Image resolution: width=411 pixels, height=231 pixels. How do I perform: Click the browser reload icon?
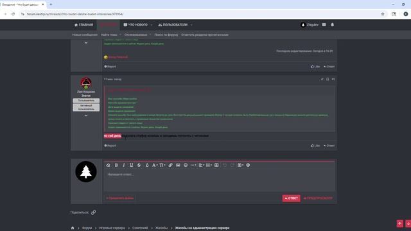pyautogui.click(x=13, y=14)
